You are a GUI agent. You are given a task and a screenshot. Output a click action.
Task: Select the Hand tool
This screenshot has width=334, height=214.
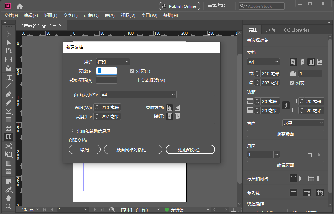8,198
